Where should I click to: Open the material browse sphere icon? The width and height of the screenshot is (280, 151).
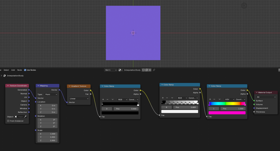120,70
